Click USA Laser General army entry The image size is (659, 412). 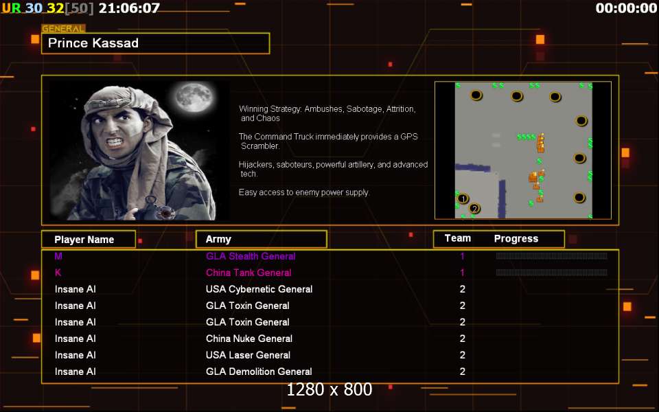tap(248, 355)
